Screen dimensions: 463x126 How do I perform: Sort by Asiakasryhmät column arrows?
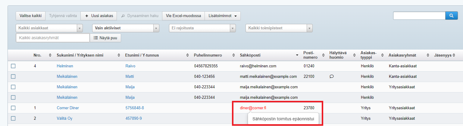tap(427, 55)
